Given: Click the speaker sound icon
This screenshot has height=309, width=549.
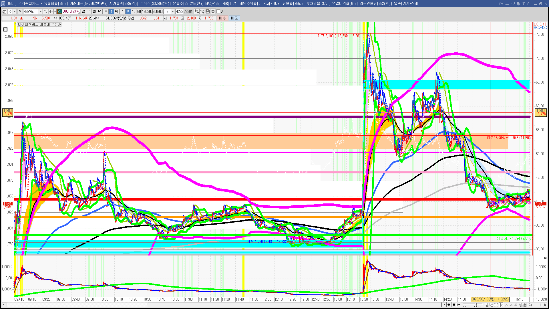Looking at the screenshot, I should click(51, 11).
